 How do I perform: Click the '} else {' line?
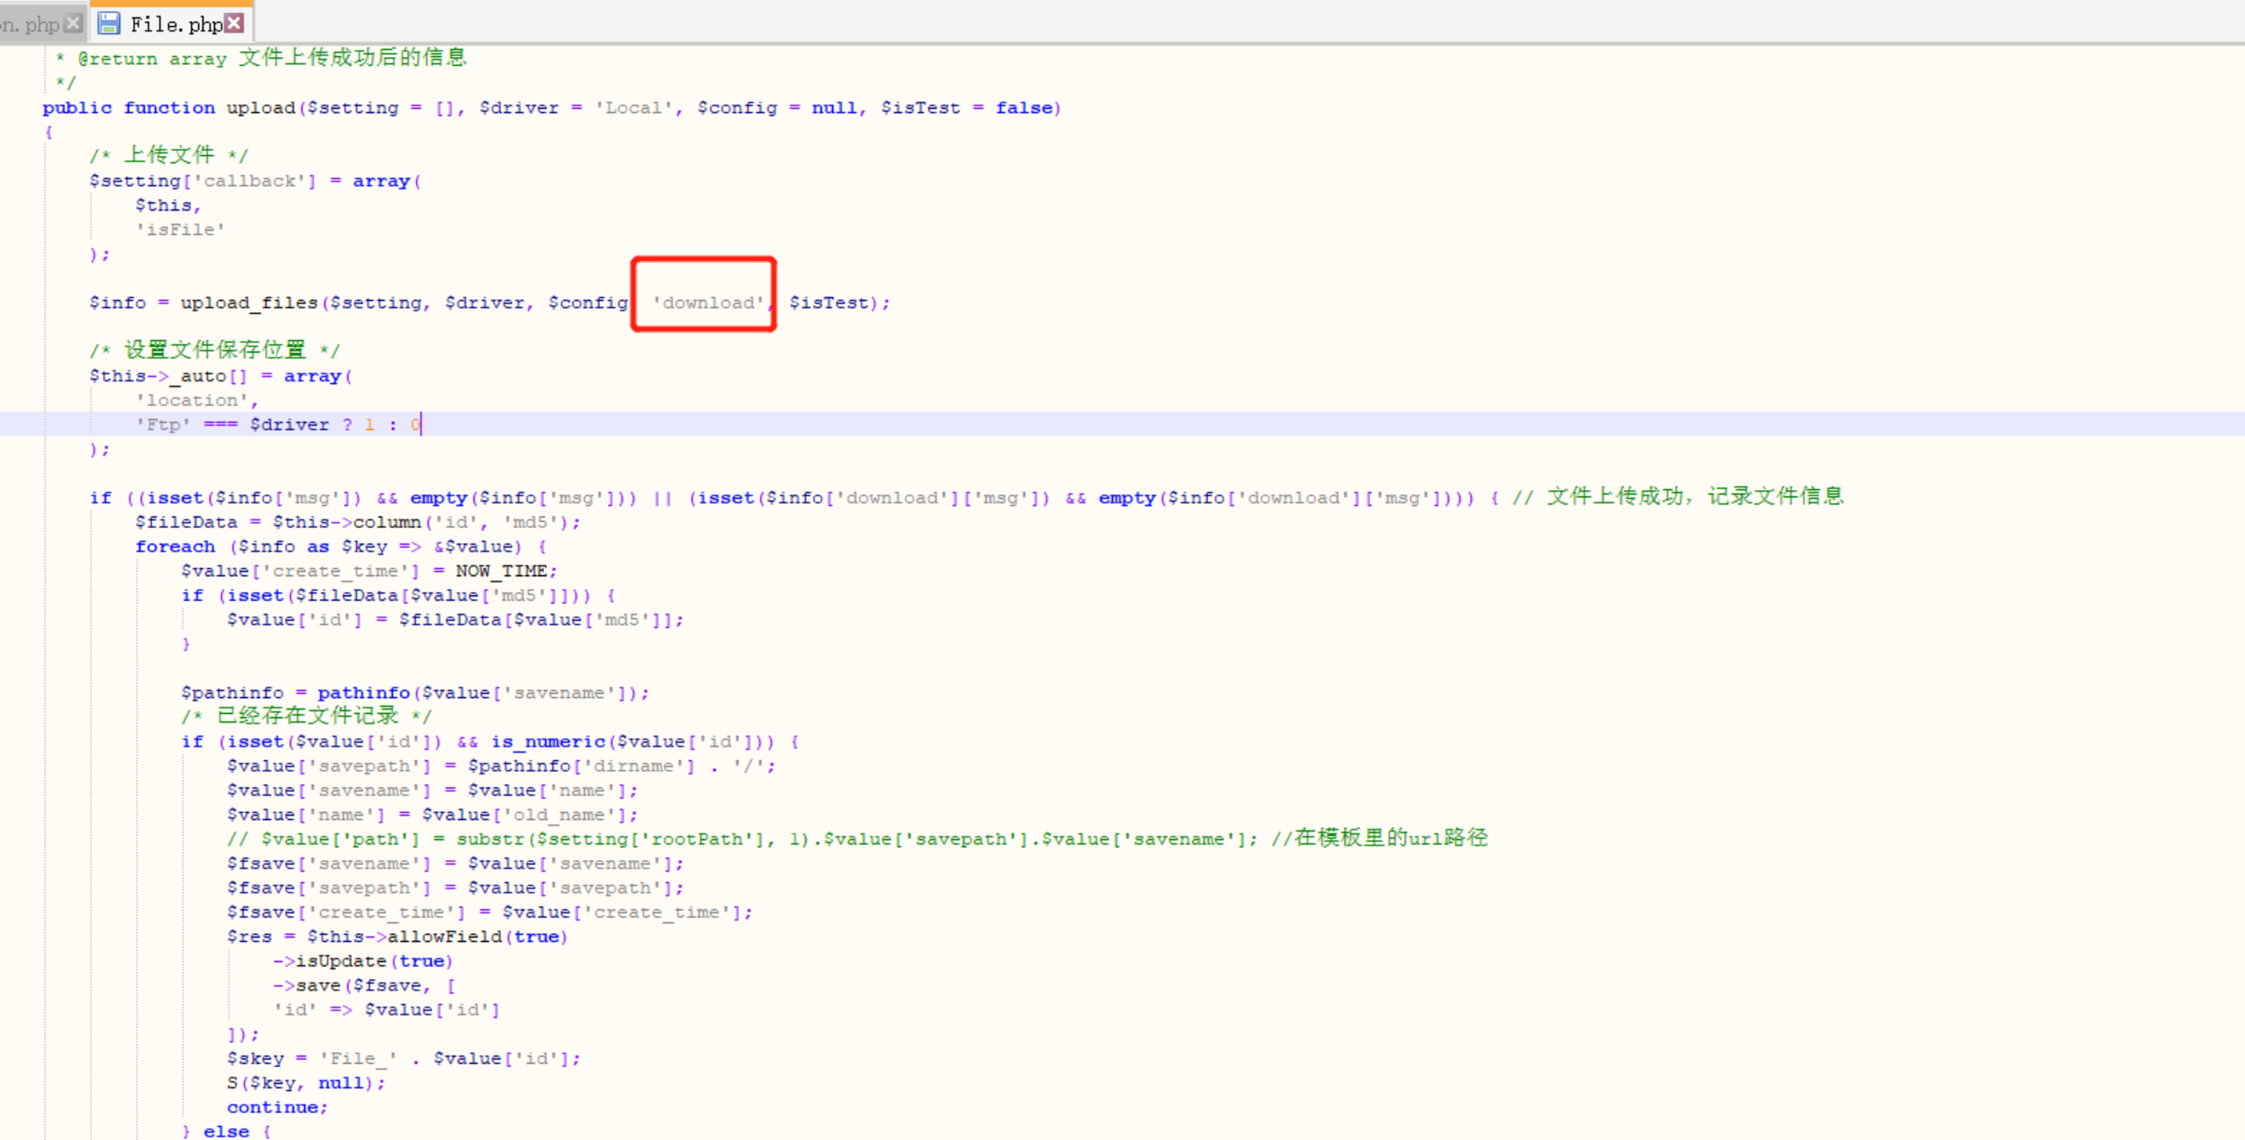[227, 1132]
